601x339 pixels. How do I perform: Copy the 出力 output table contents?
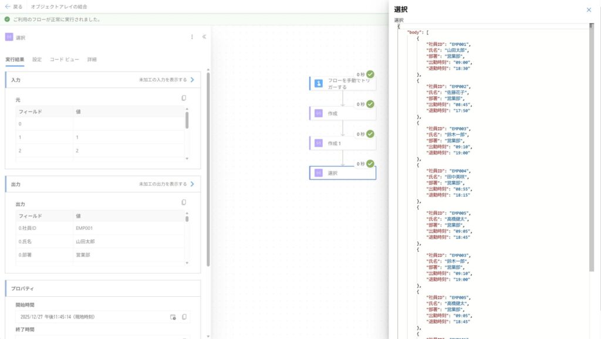click(x=184, y=202)
